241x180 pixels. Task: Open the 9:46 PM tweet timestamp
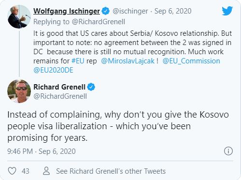(42, 151)
